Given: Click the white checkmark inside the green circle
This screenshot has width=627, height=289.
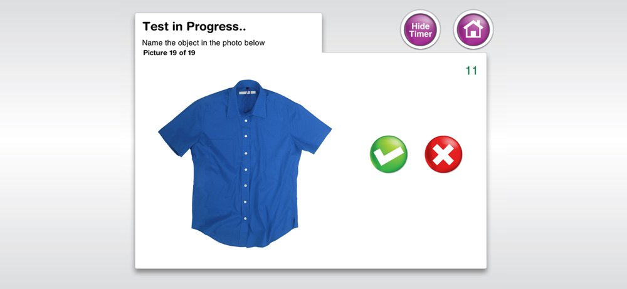Looking at the screenshot, I should 387,155.
